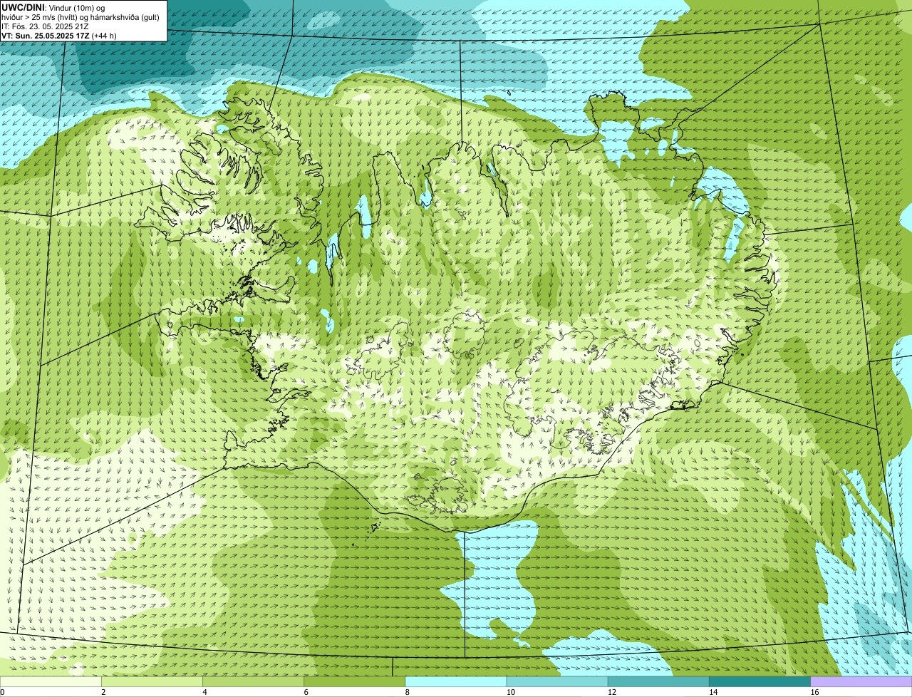
Task: Click the light cyan swatch between 8 and 10
Action: point(455,682)
